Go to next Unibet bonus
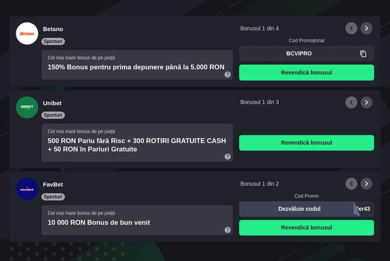 [366, 102]
